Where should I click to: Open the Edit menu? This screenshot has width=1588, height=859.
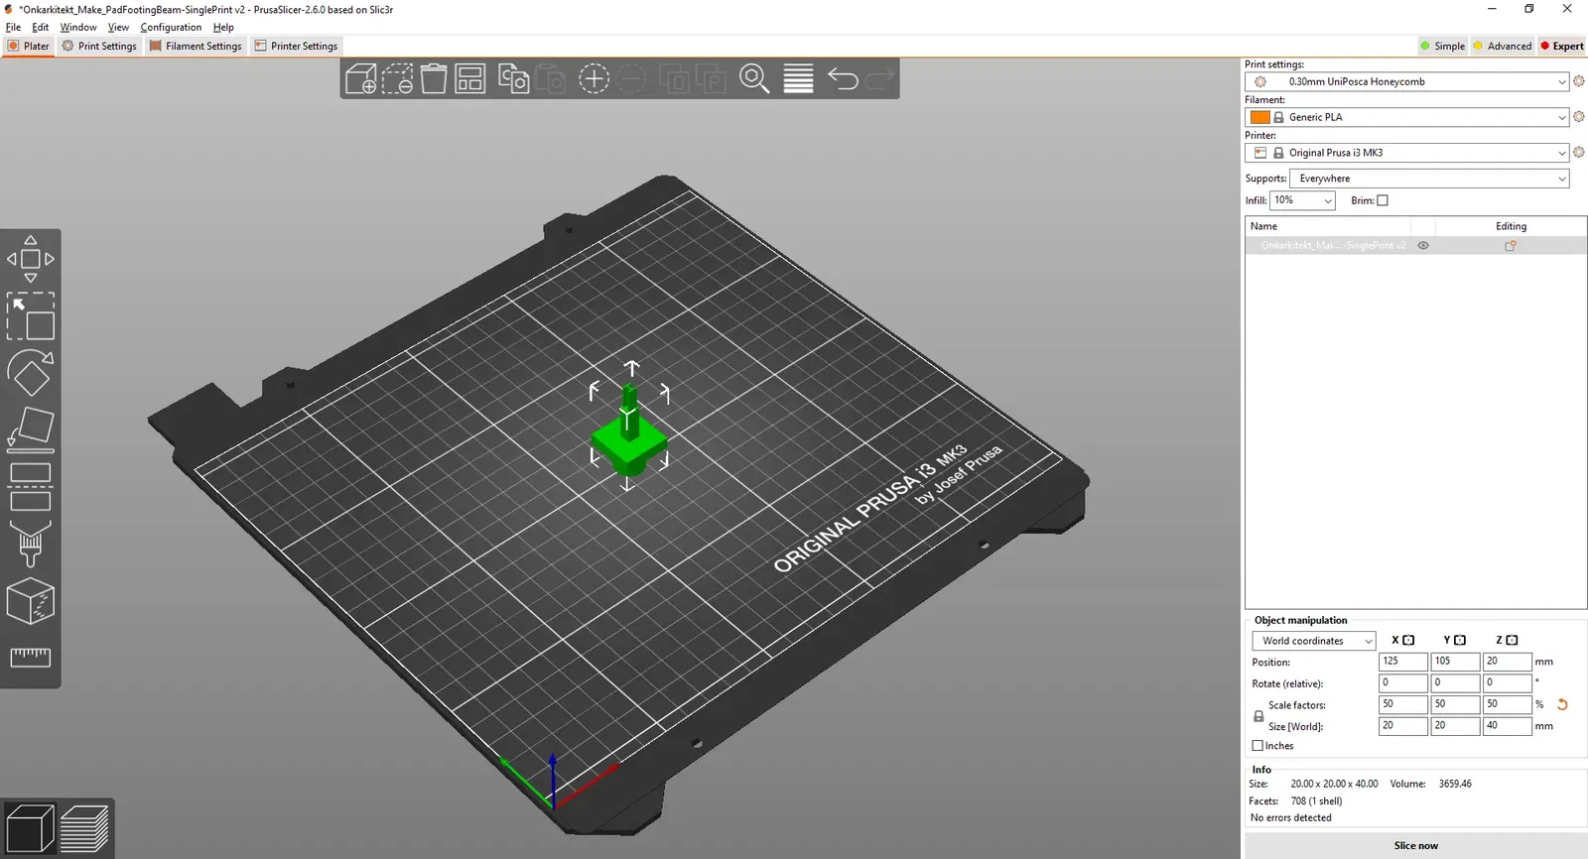click(x=40, y=28)
